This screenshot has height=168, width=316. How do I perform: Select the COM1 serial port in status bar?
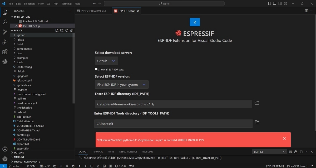coord(31,166)
